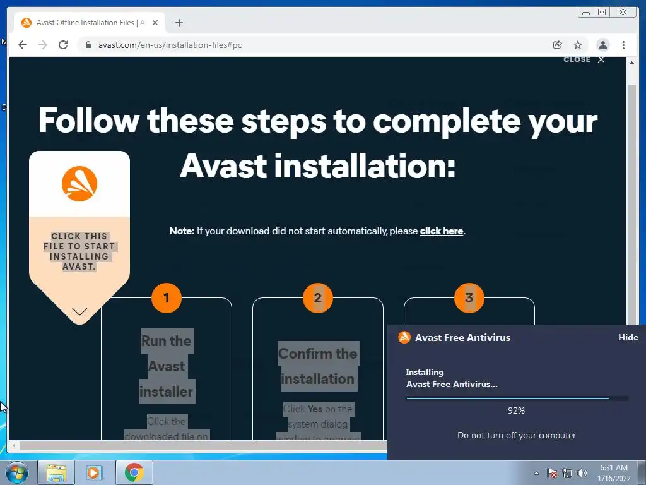The image size is (646, 485).
Task: Click the network tray icon
Action: pyautogui.click(x=567, y=473)
